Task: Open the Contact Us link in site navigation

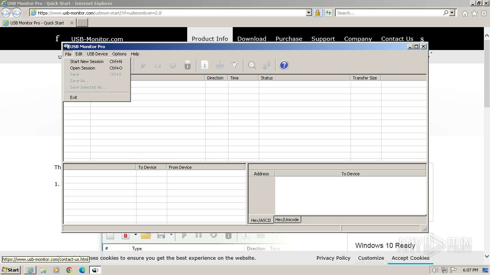Action: coord(397,39)
